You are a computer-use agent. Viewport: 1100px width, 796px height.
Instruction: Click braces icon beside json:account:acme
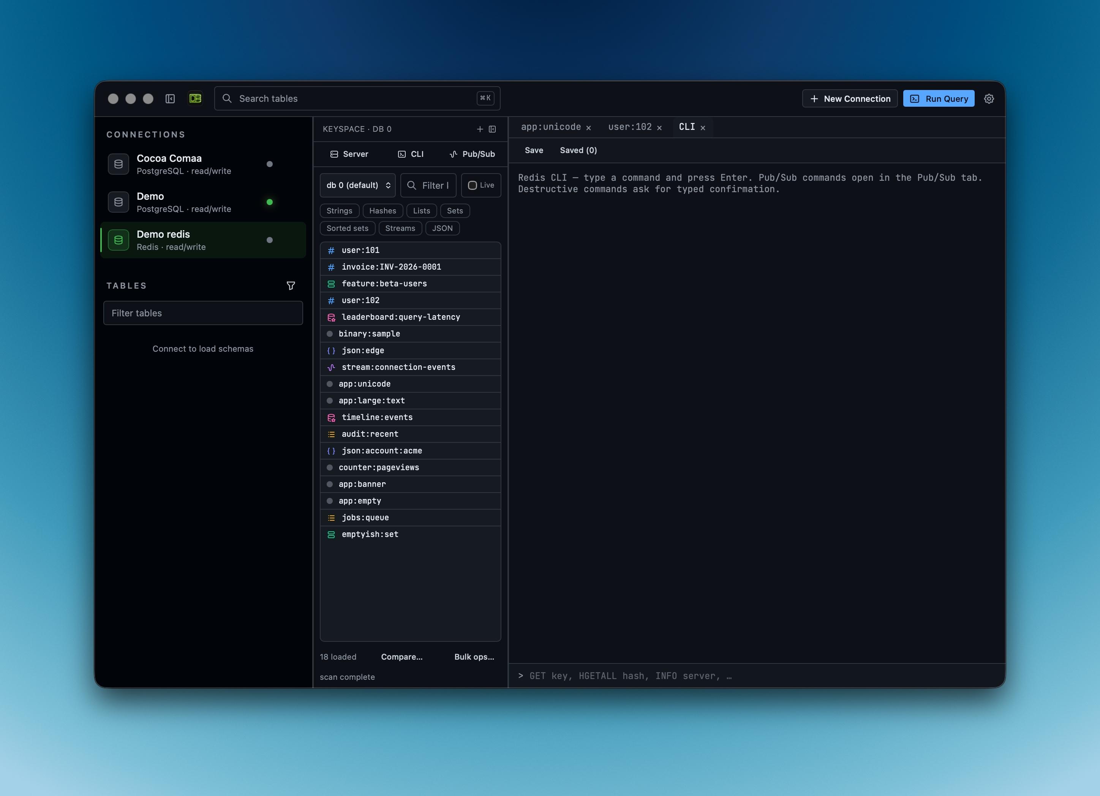pos(331,451)
